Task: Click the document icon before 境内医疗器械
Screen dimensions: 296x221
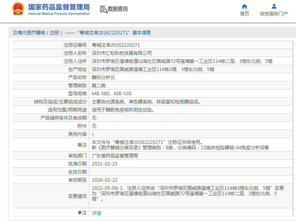Action: [15, 32]
